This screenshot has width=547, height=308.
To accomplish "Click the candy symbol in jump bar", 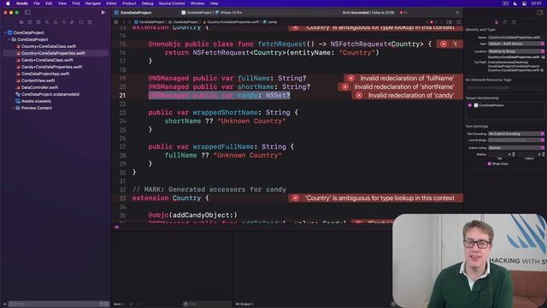I will click(270, 22).
